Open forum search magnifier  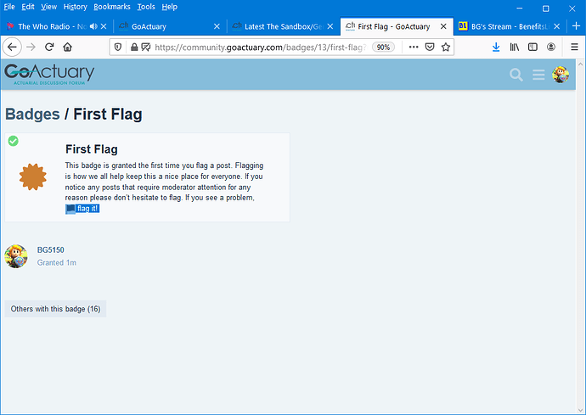(x=516, y=75)
